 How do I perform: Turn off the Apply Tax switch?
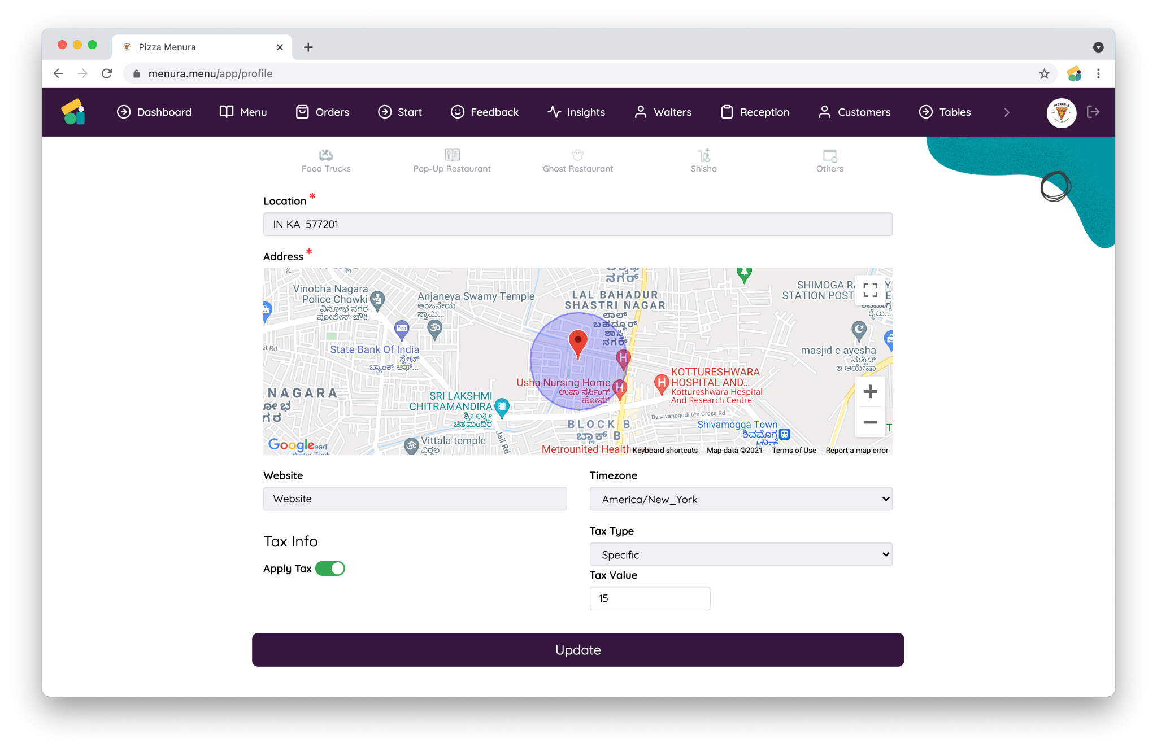tap(330, 569)
